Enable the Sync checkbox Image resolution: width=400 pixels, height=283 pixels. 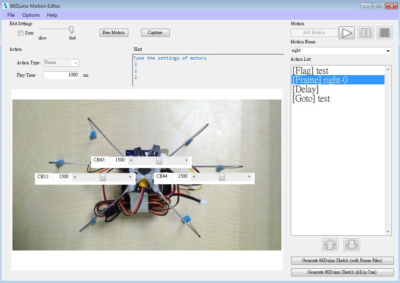pyautogui.click(x=21, y=33)
